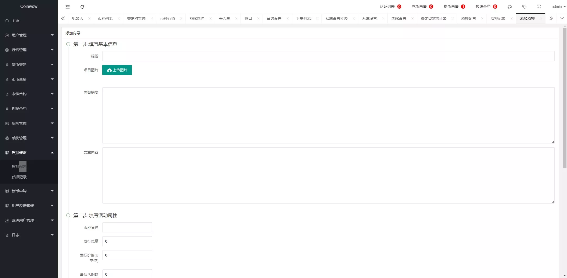The image size is (567, 278).
Task: Click the tag icon in the header
Action: 525,7
